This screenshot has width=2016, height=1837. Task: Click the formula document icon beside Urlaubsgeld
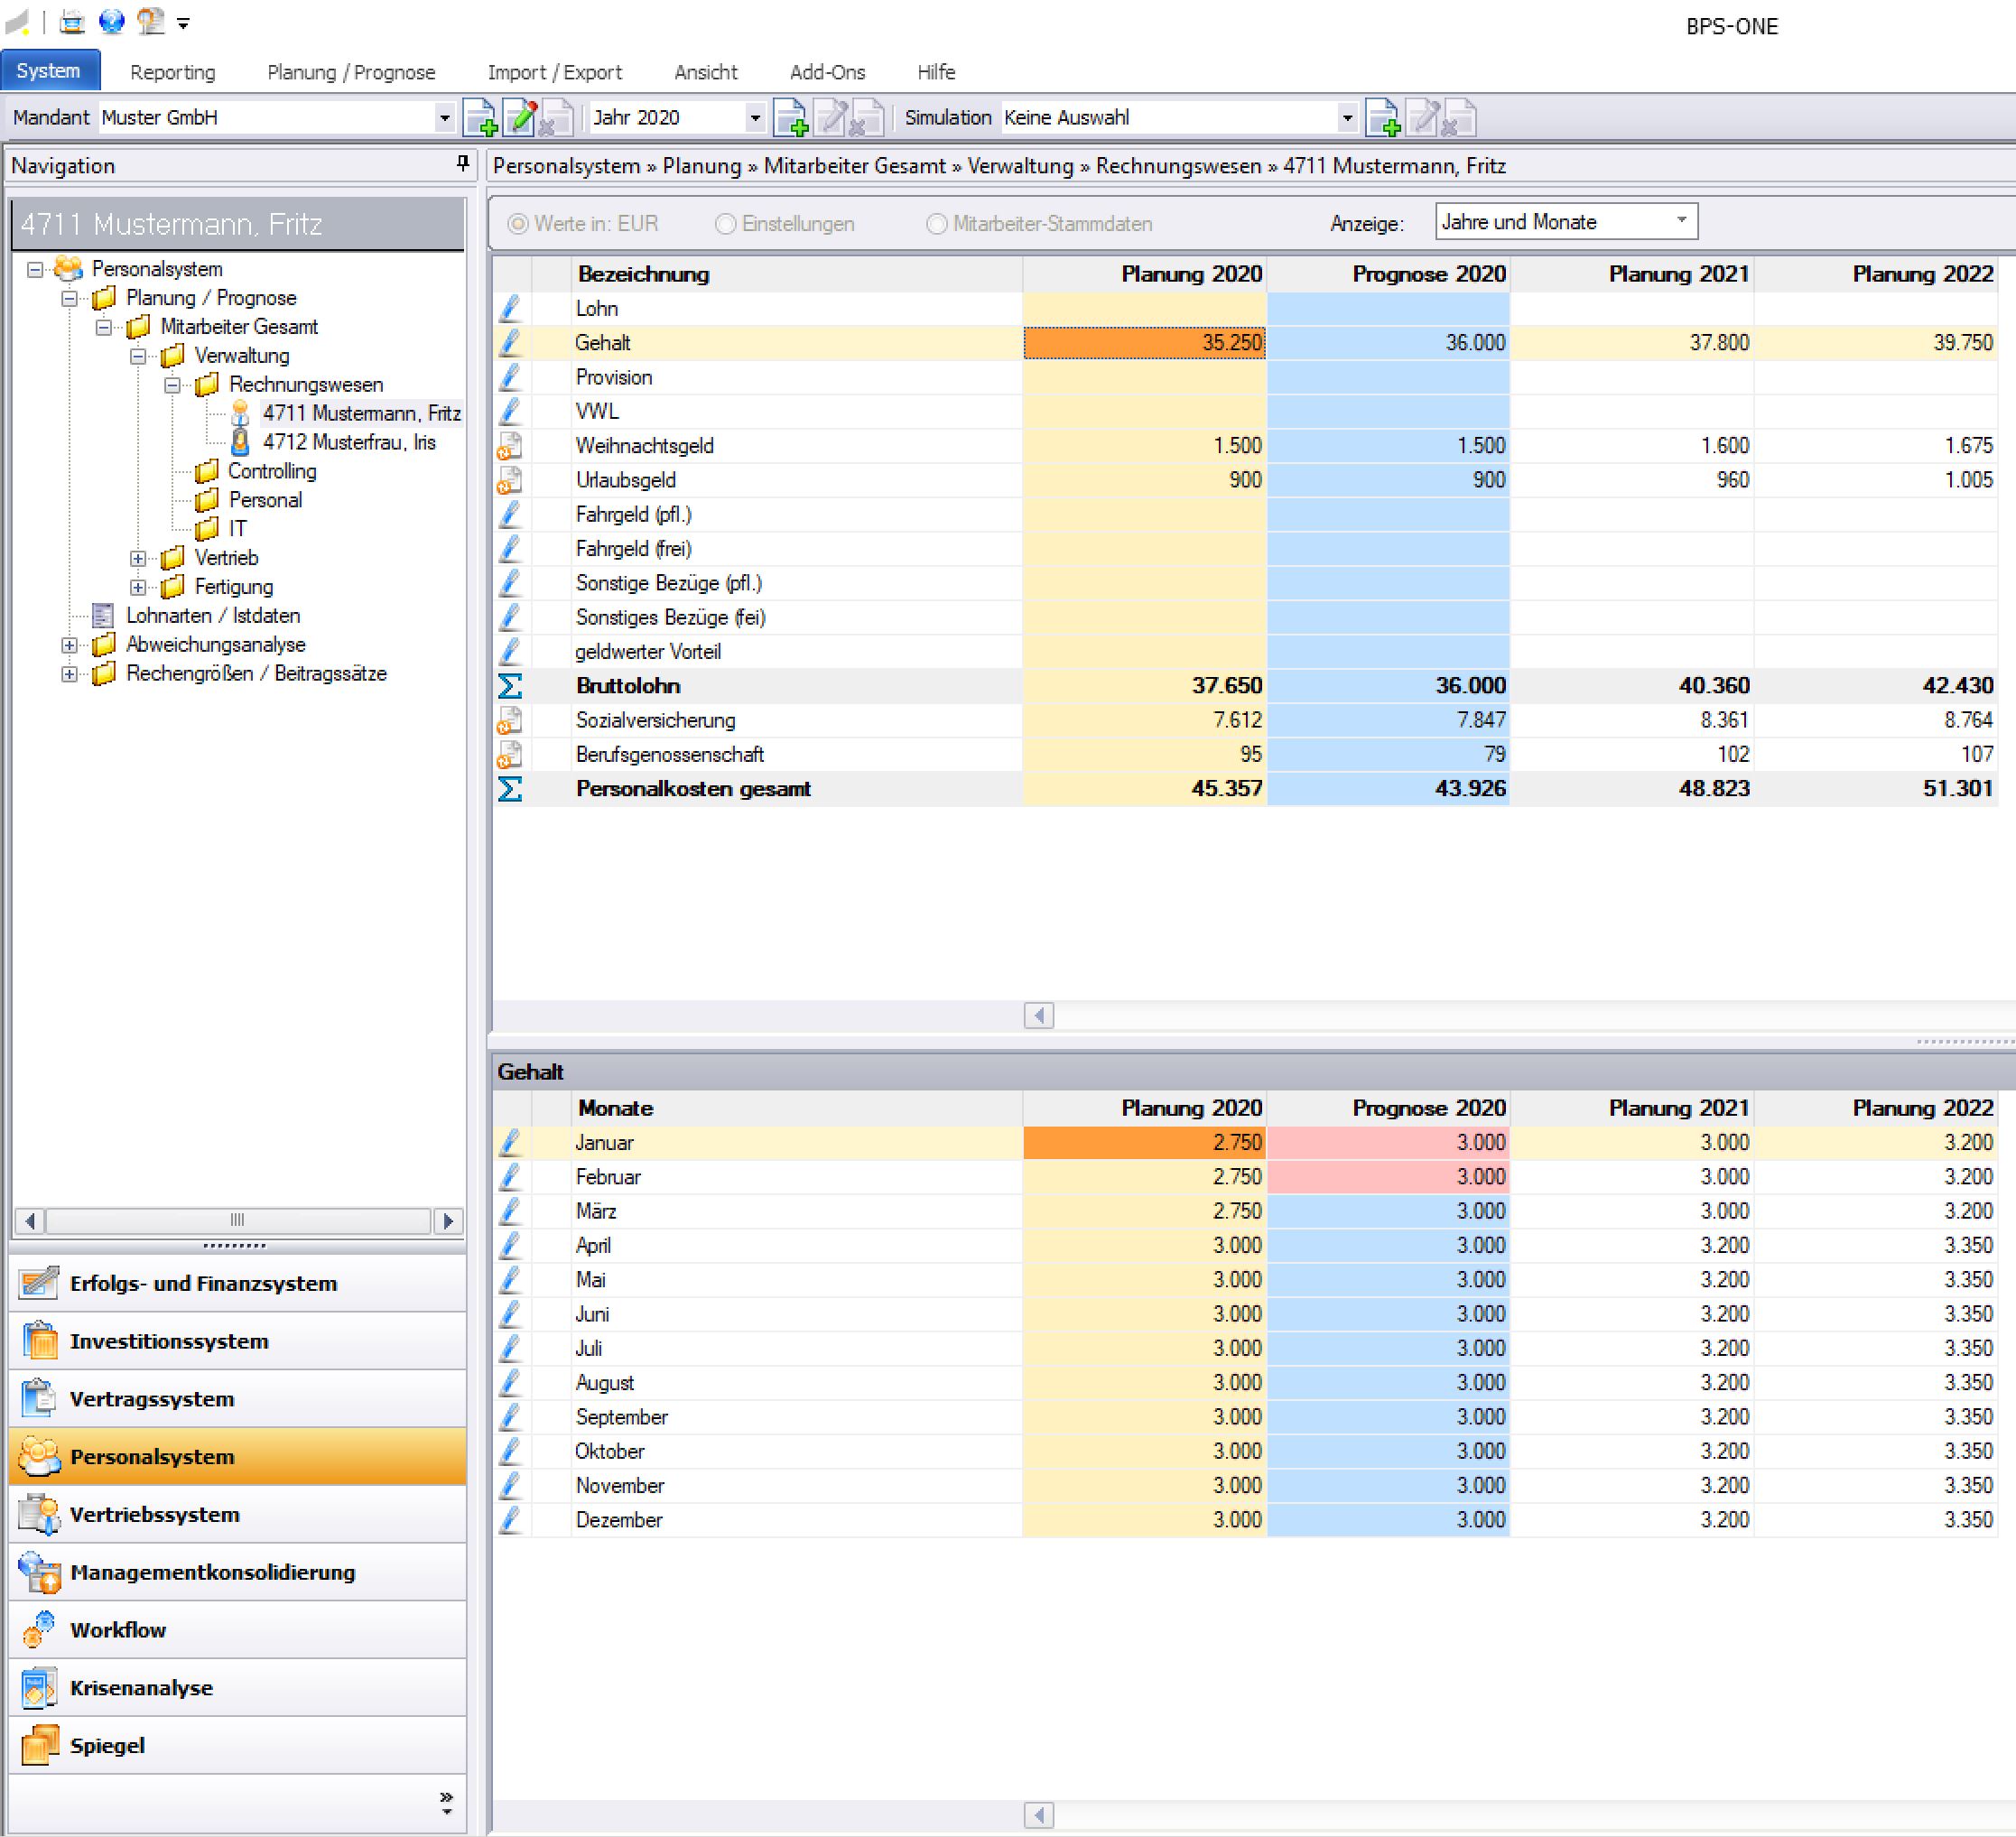(x=510, y=480)
